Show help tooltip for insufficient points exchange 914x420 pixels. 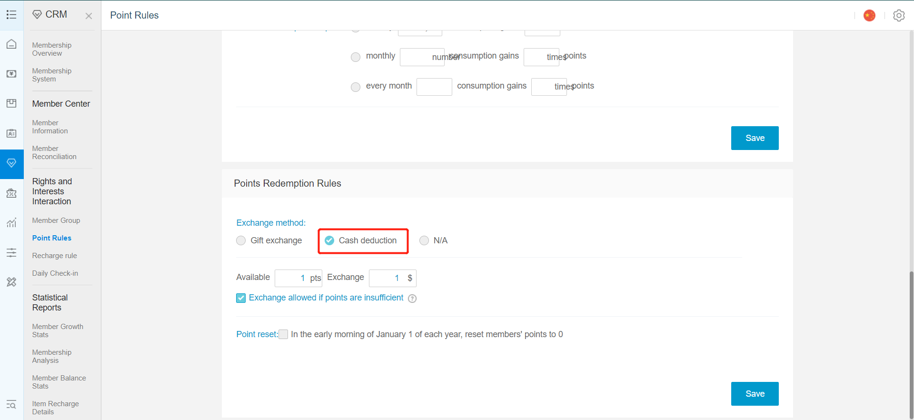(x=412, y=299)
